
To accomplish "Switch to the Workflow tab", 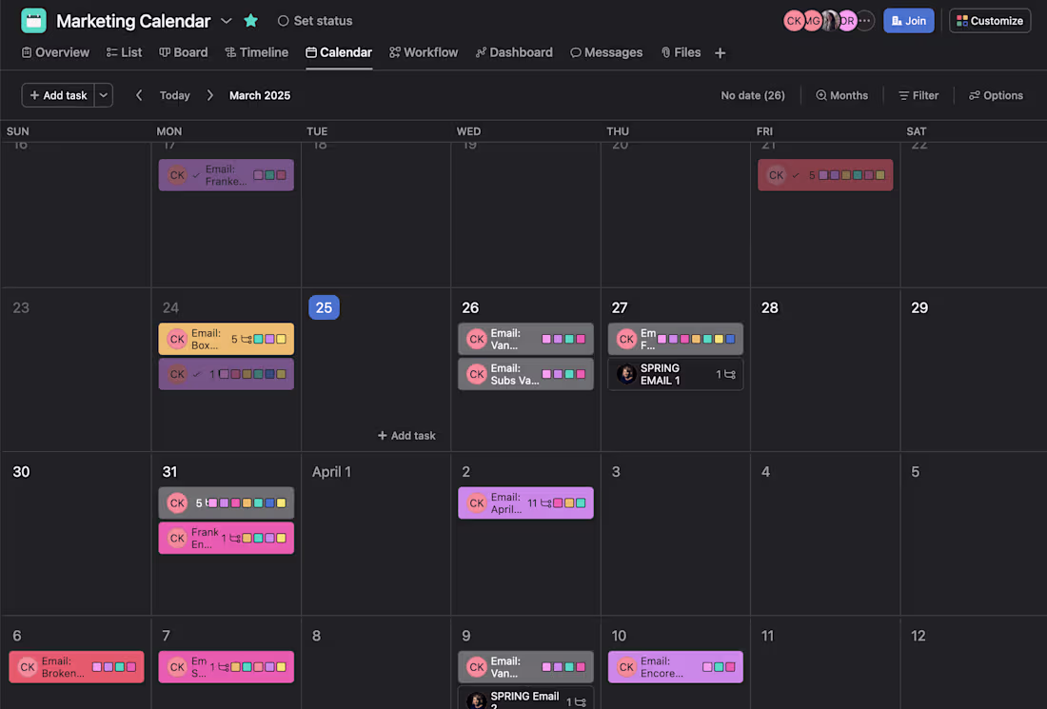I will click(424, 52).
